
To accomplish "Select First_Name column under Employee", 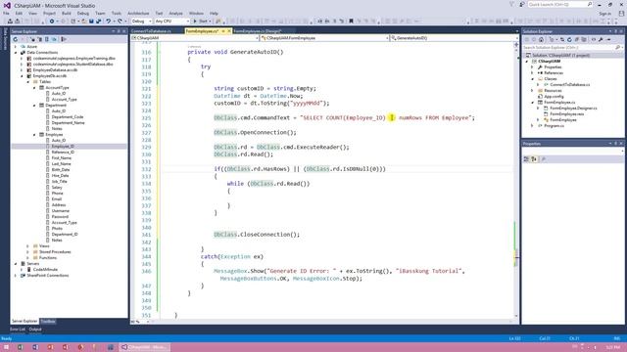I will click(x=61, y=158).
